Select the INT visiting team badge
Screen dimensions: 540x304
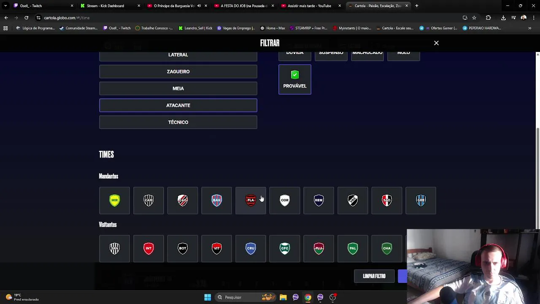click(148, 249)
